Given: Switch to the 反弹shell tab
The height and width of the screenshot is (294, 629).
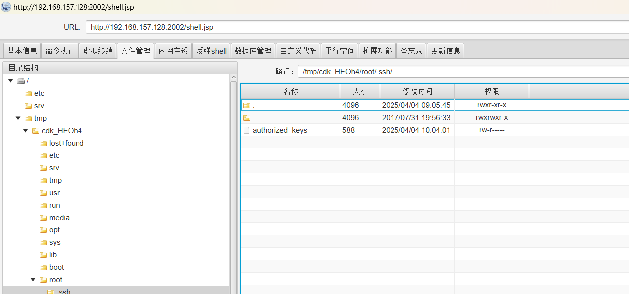Looking at the screenshot, I should [x=211, y=51].
